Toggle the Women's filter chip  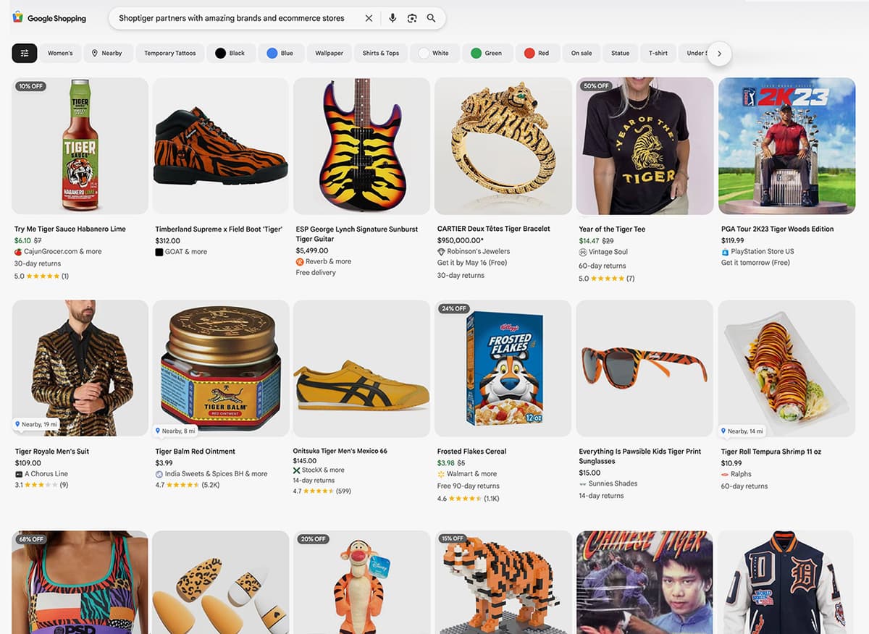60,53
